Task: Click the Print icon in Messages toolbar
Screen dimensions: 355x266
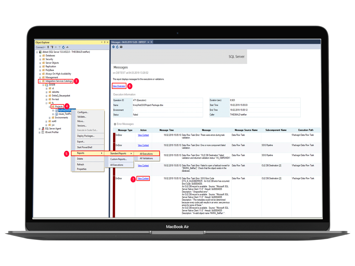Action: (121, 47)
